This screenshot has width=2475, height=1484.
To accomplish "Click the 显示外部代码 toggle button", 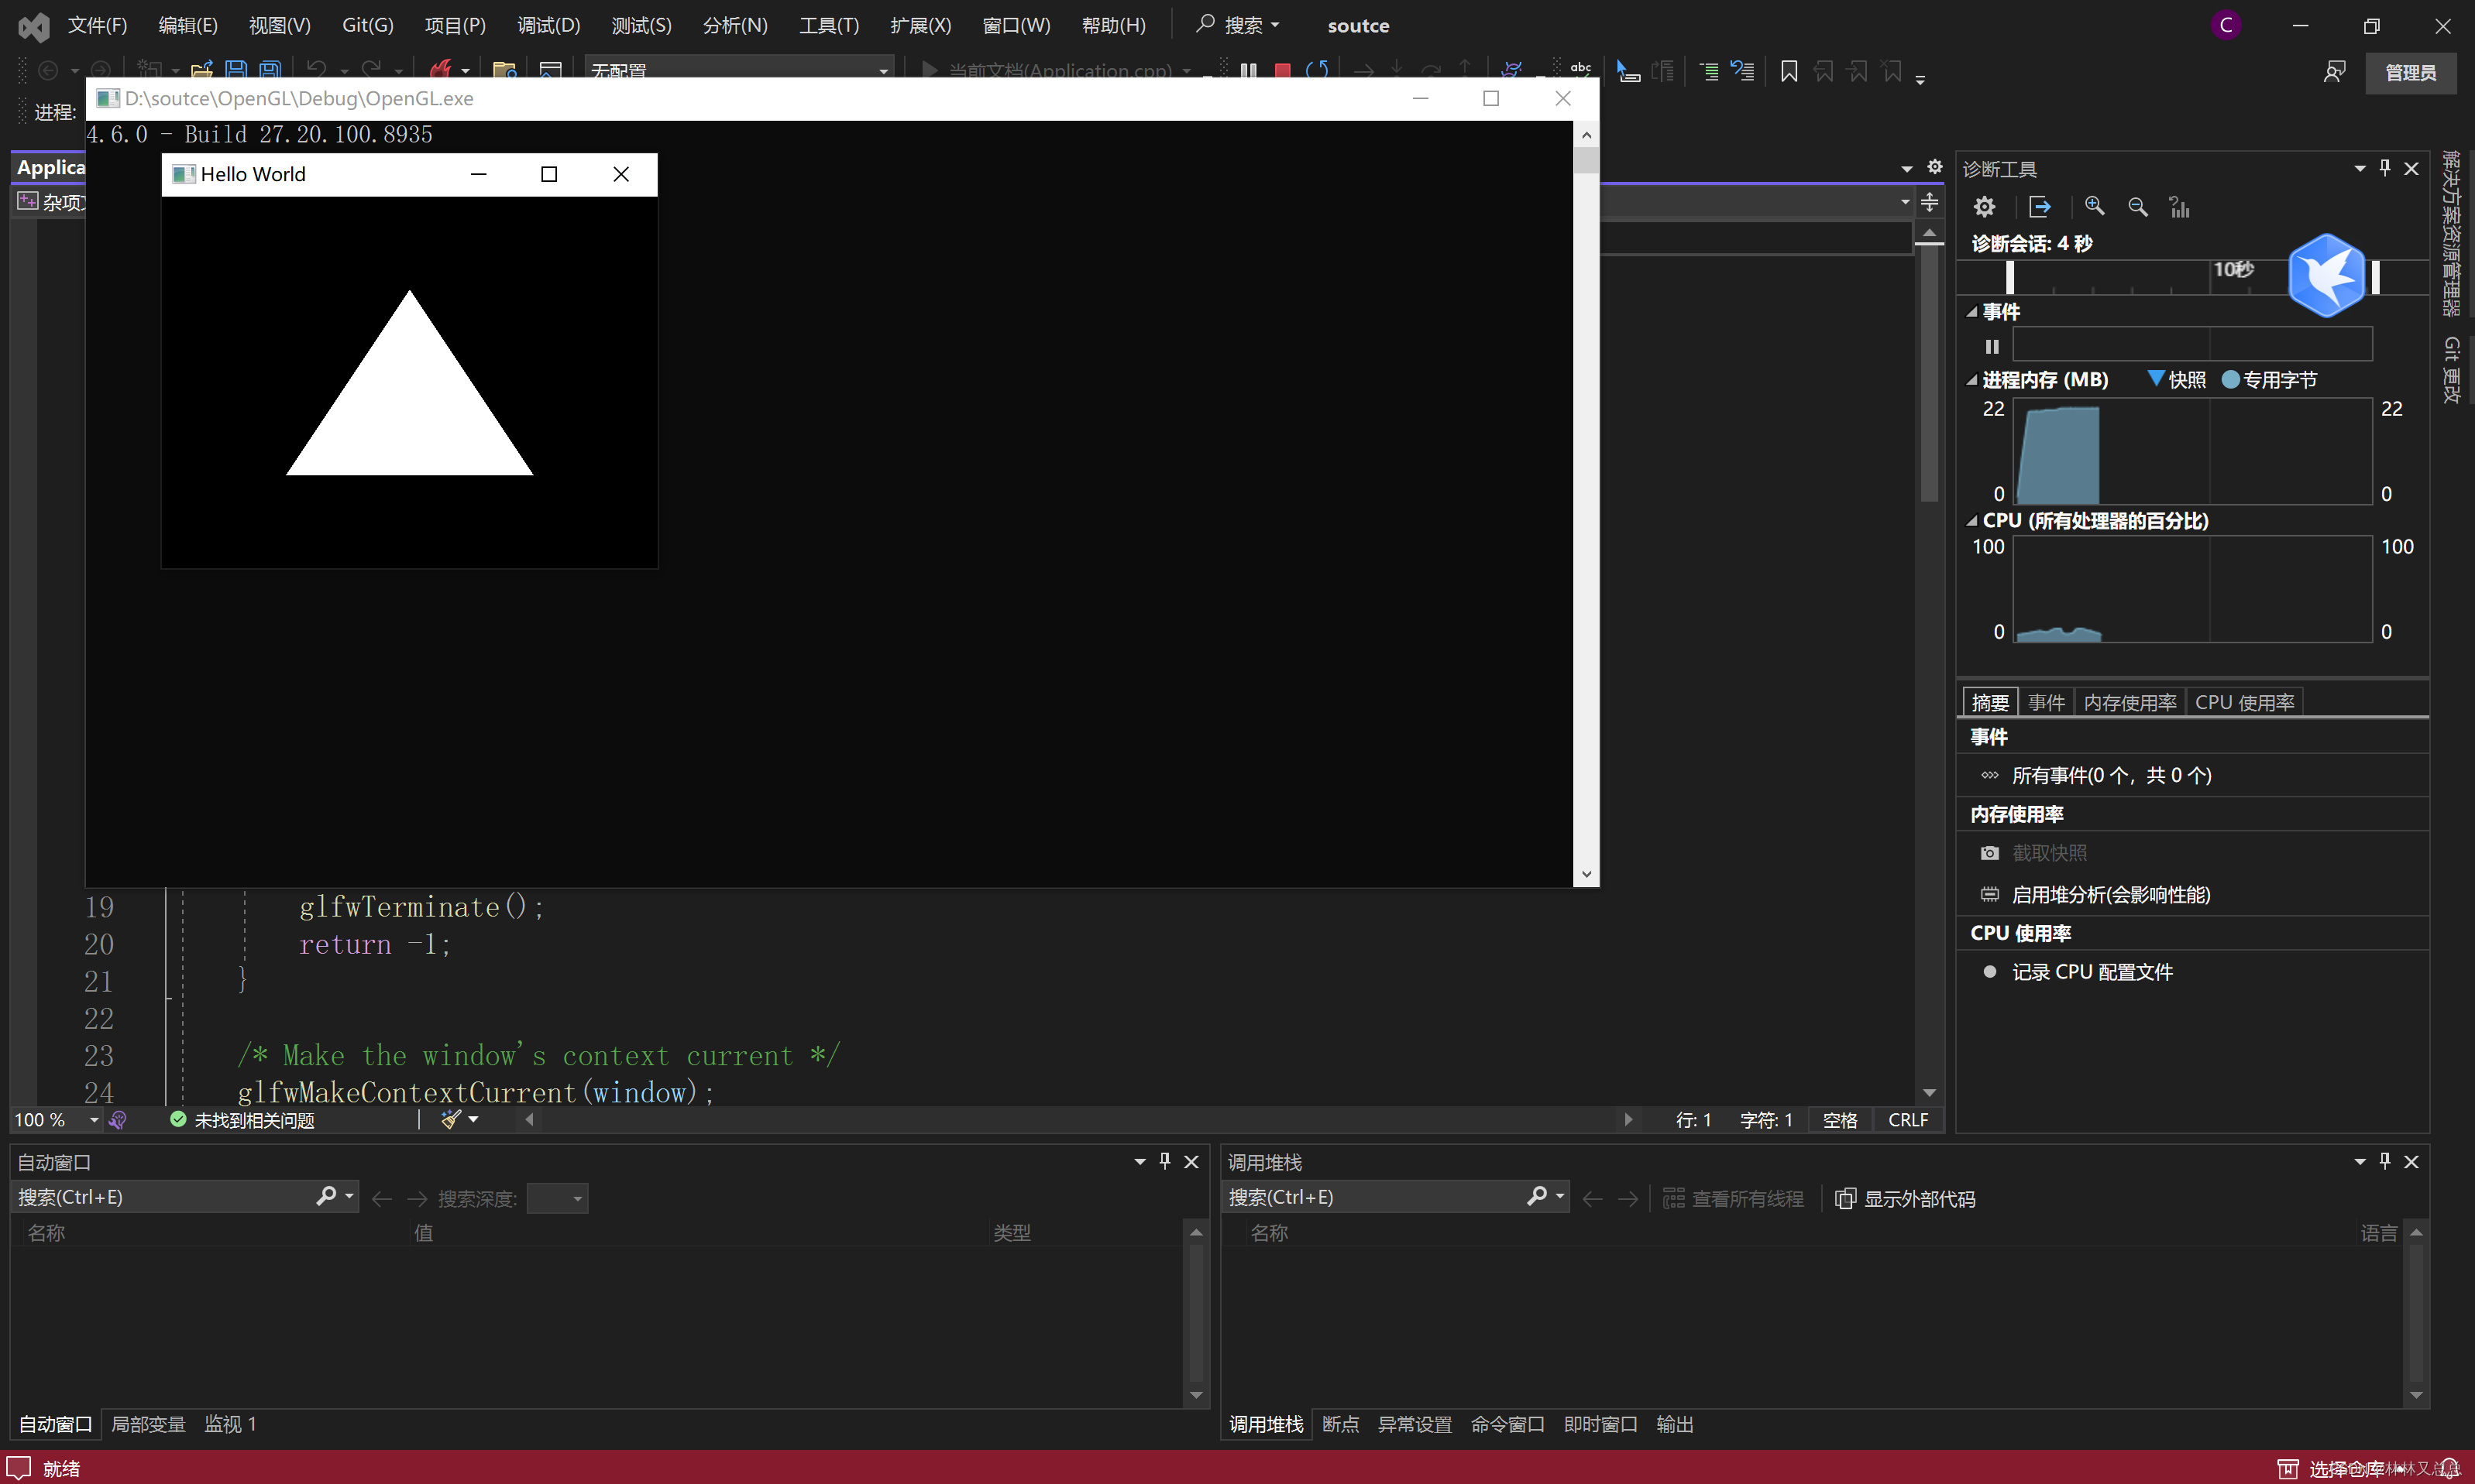I will coord(1906,1198).
